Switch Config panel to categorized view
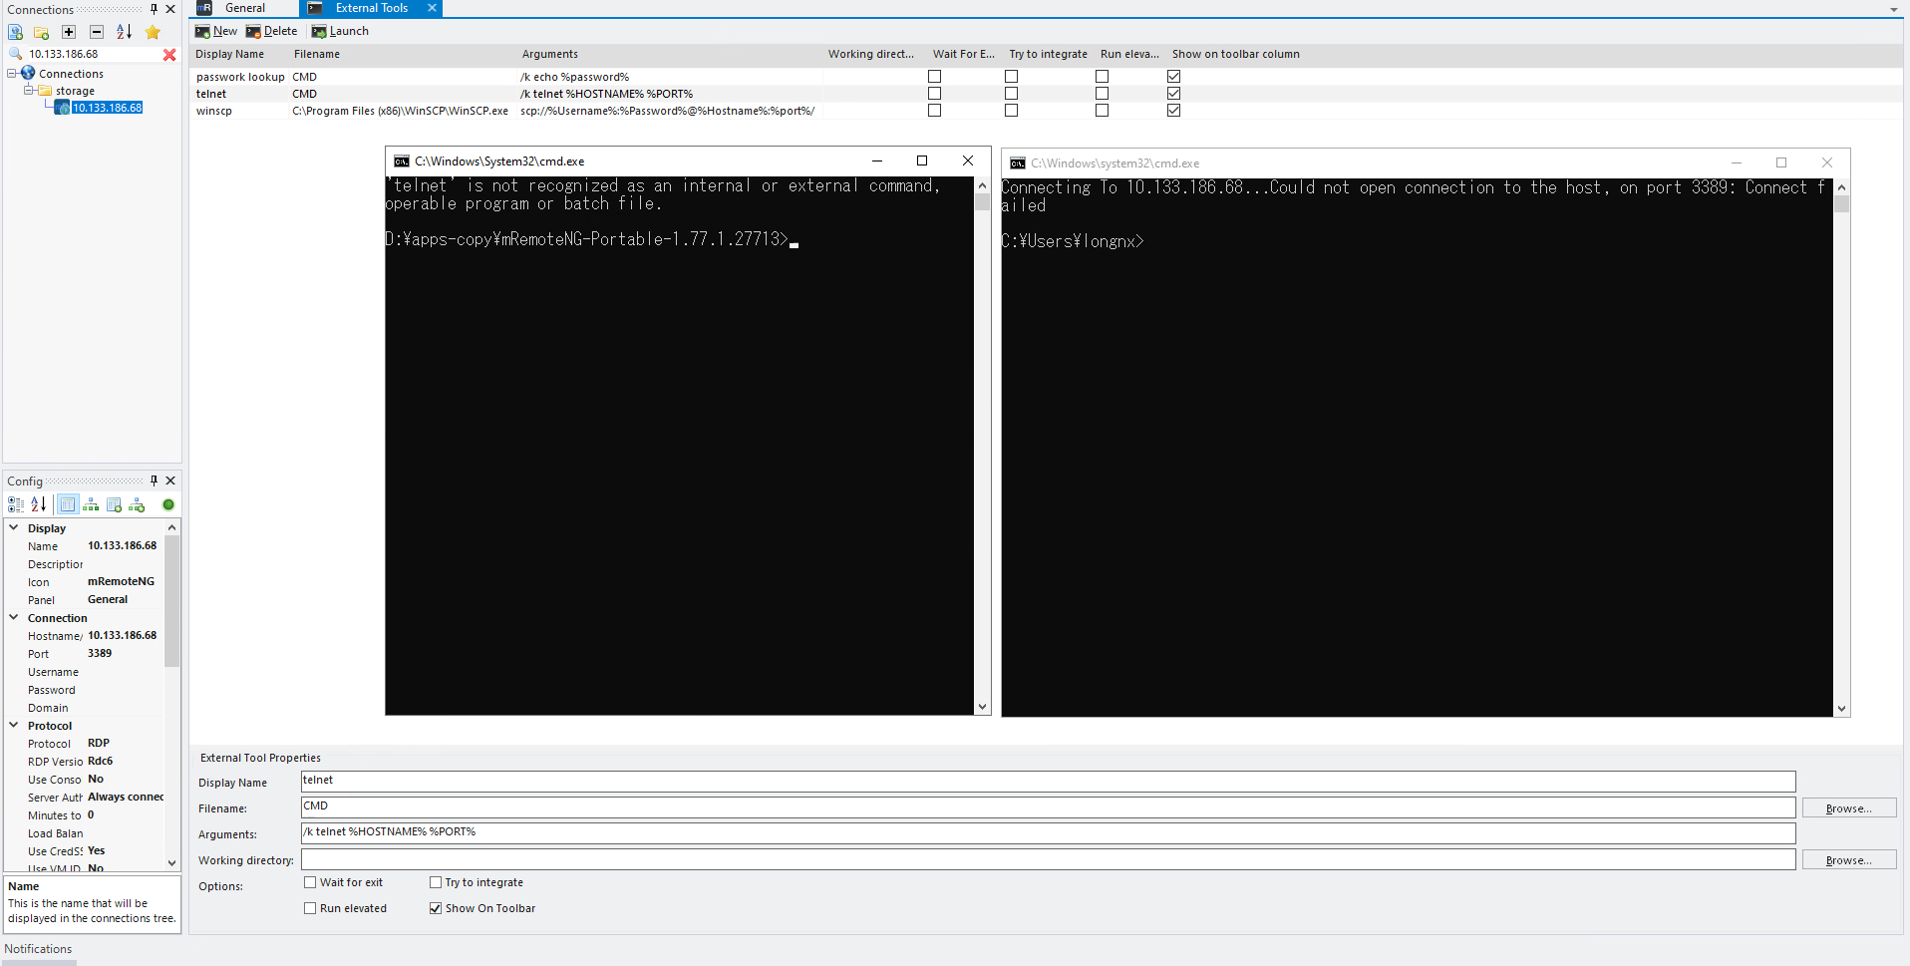 [16, 505]
